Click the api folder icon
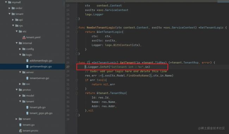The width and height of the screenshot is (229, 134). [17, 20]
